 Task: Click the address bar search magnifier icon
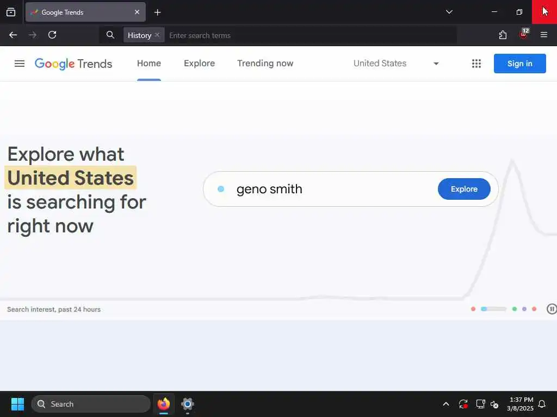coord(110,35)
